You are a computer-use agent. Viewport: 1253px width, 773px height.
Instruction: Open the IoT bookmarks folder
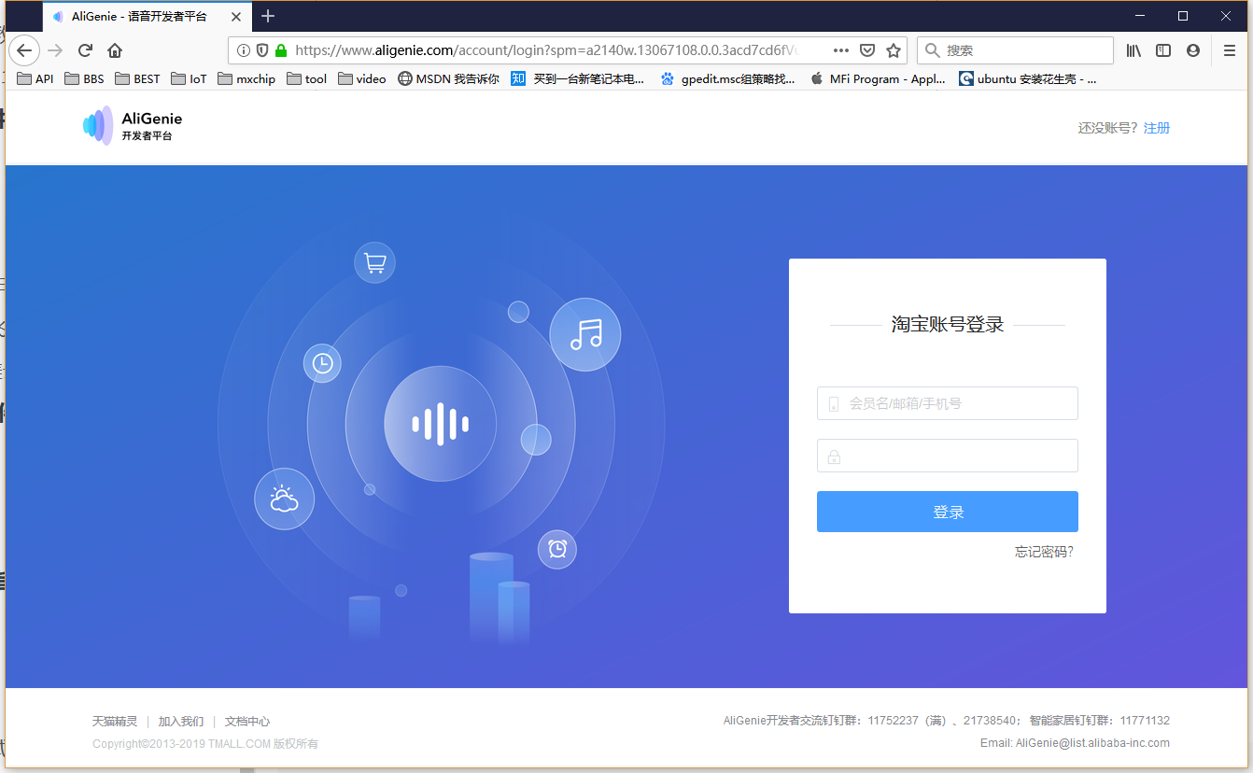tap(189, 78)
